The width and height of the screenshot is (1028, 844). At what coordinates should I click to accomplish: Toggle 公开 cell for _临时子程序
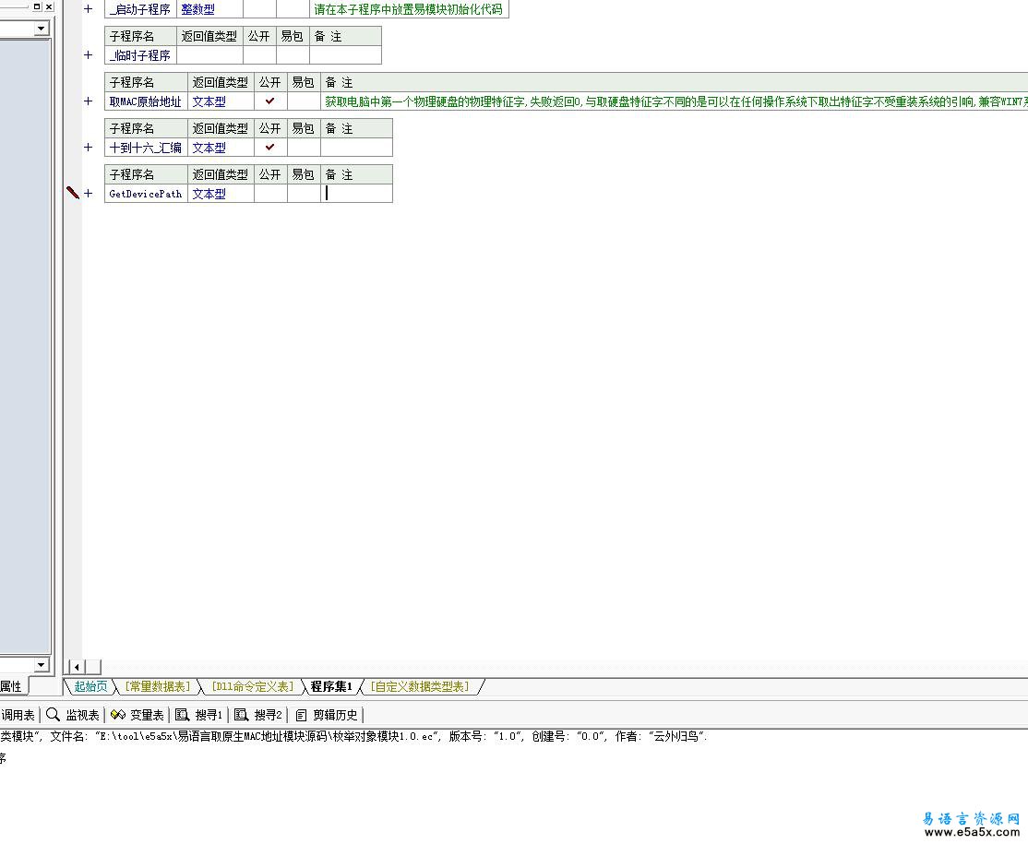point(259,55)
